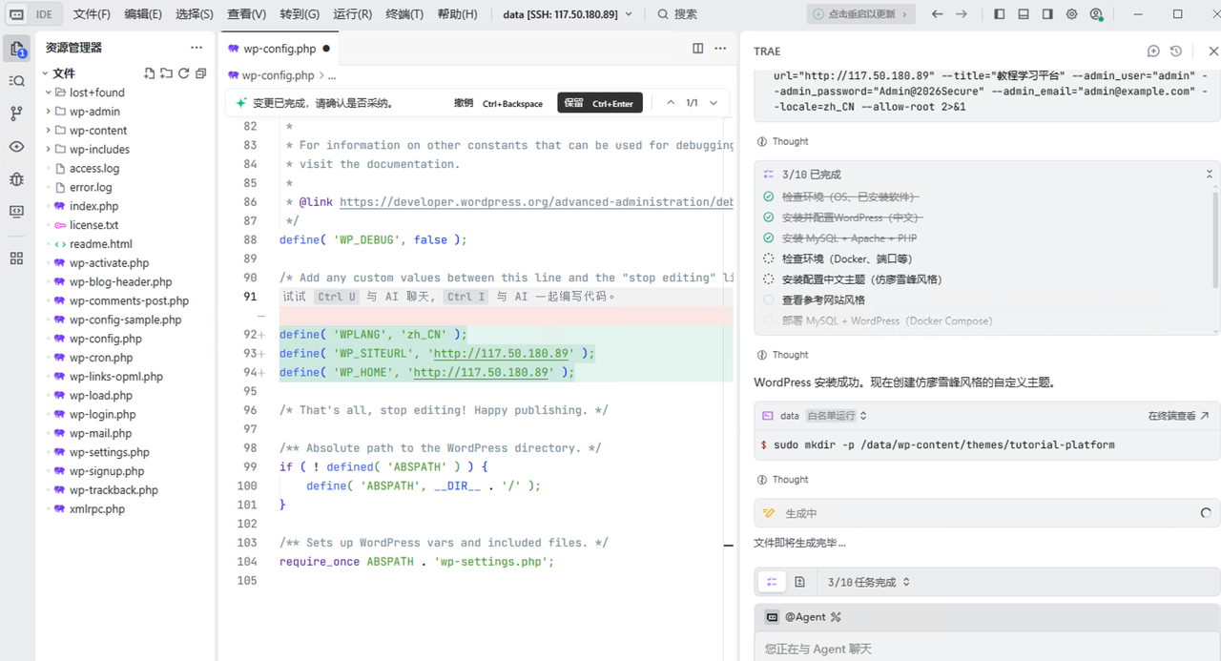Open the 查看(V) menu
The width and height of the screenshot is (1221, 661).
coord(247,14)
